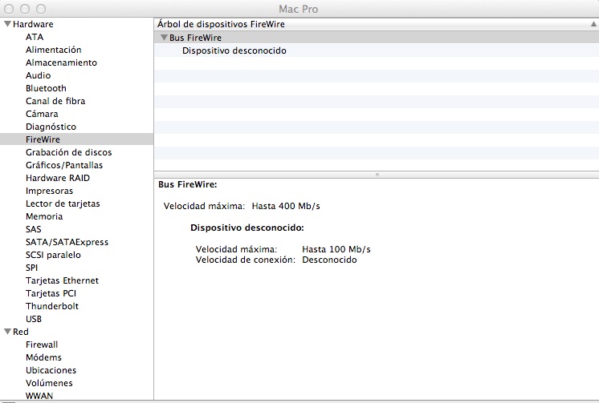Open the Bluetooth hardware category
Image resolution: width=599 pixels, height=403 pixels.
(x=46, y=88)
